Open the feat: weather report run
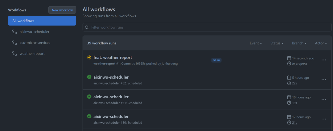The image size is (333, 131). coord(113,57)
